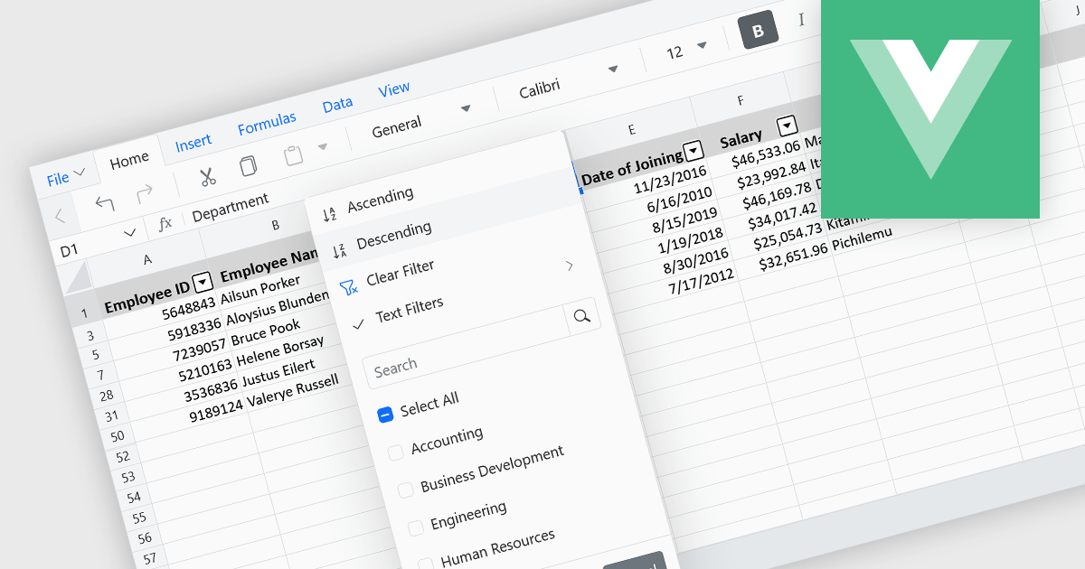
Task: Open the Salary column filter button
Action: [x=788, y=126]
